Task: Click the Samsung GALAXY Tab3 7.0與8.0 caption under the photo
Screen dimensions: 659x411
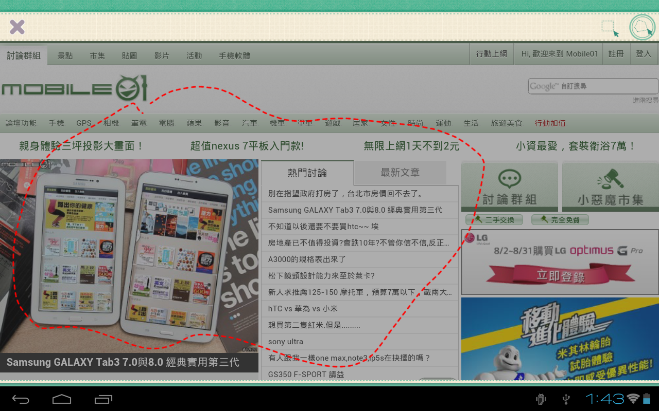Action: click(x=123, y=362)
